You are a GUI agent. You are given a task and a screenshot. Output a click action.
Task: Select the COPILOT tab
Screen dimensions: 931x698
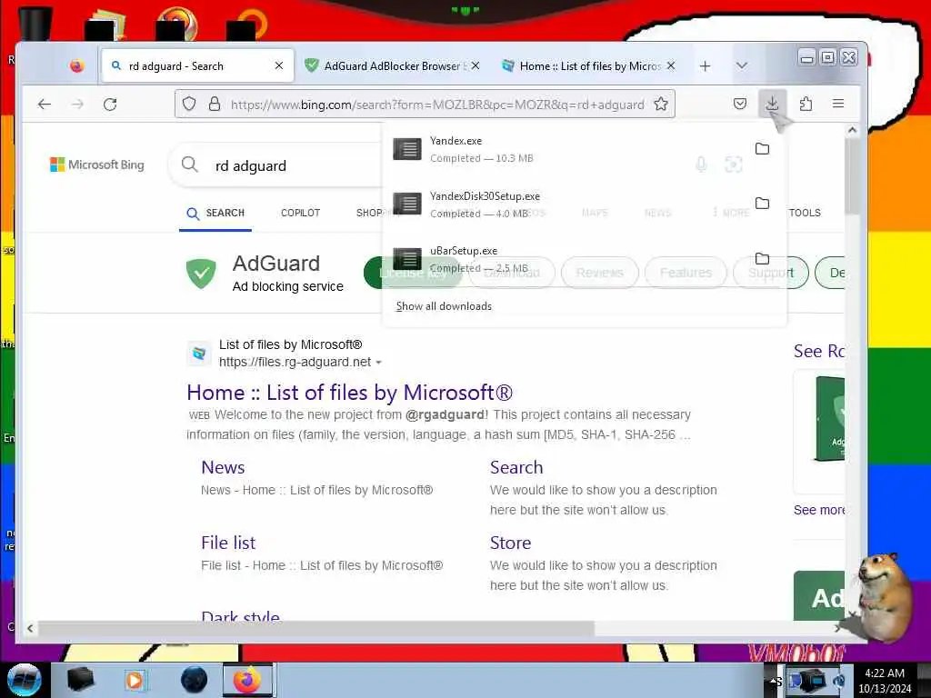point(300,213)
